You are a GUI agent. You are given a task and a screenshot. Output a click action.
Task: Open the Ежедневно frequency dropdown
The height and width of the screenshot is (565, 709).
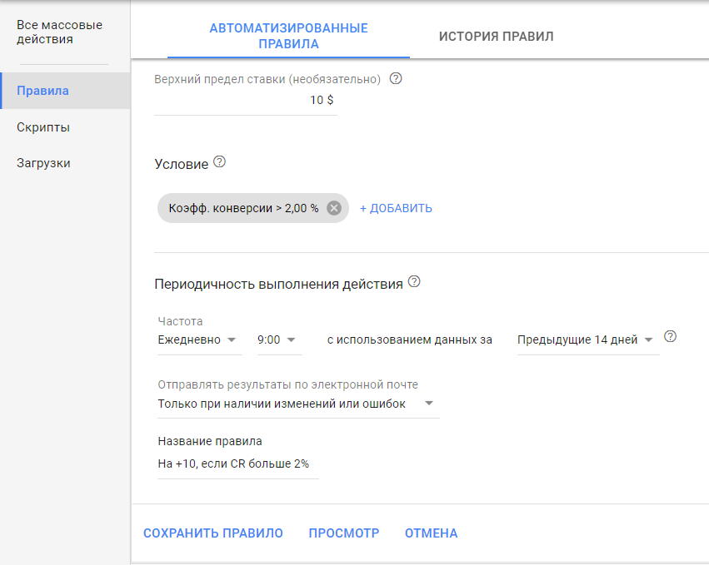pos(198,339)
